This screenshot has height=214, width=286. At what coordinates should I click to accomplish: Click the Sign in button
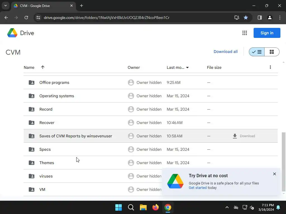click(x=267, y=33)
